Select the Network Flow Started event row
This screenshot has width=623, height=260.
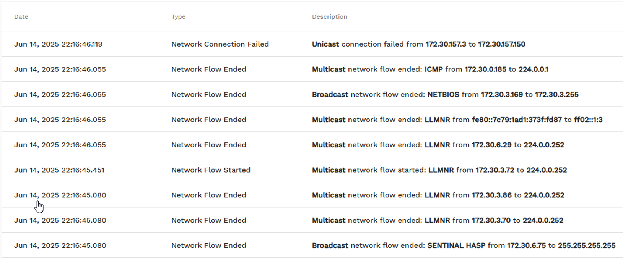tap(211, 170)
